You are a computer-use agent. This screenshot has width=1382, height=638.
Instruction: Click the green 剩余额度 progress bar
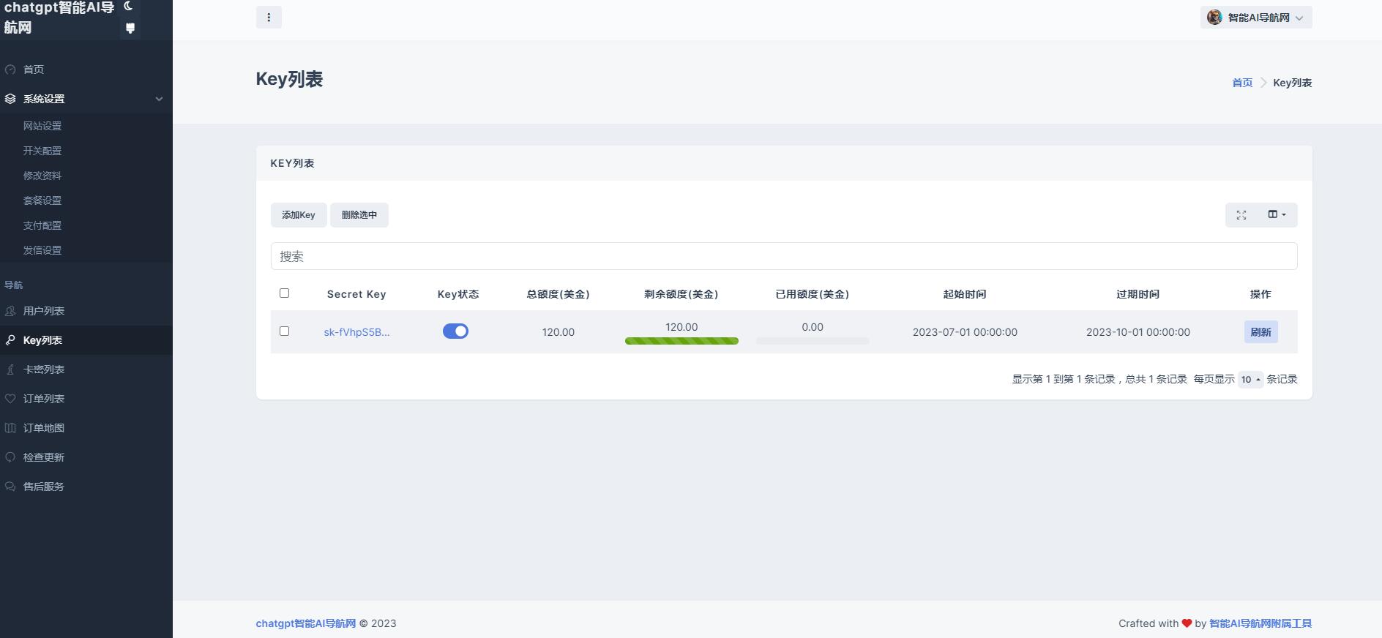point(681,341)
